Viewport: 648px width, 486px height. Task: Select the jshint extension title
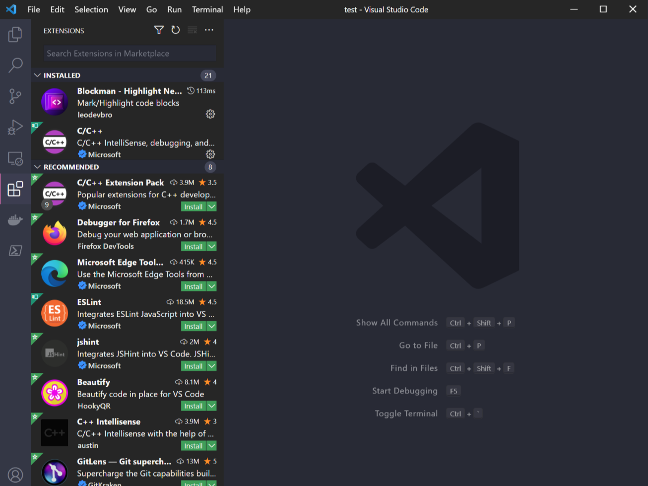tap(88, 342)
